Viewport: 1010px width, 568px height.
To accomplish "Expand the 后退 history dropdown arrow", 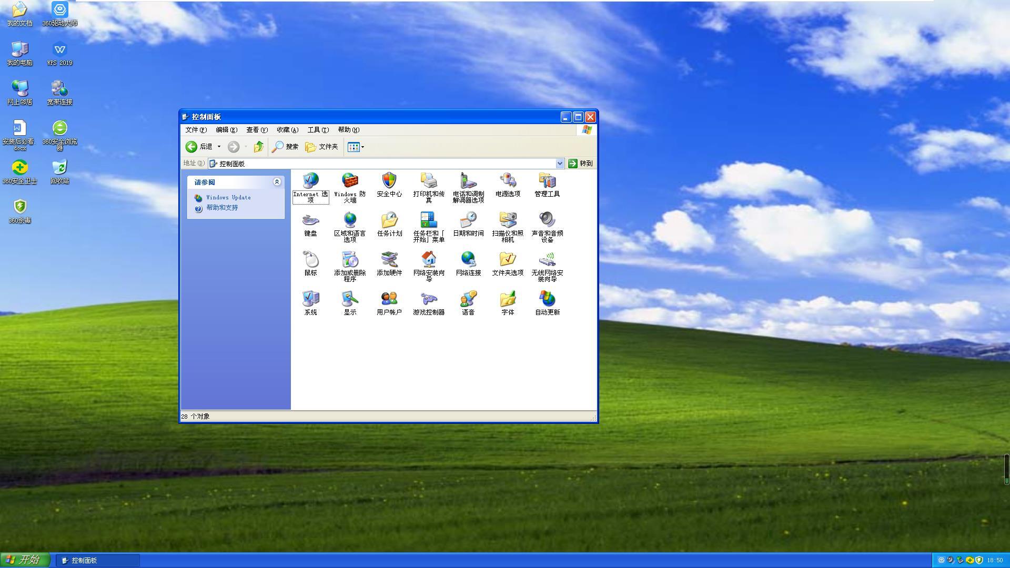I will [219, 147].
